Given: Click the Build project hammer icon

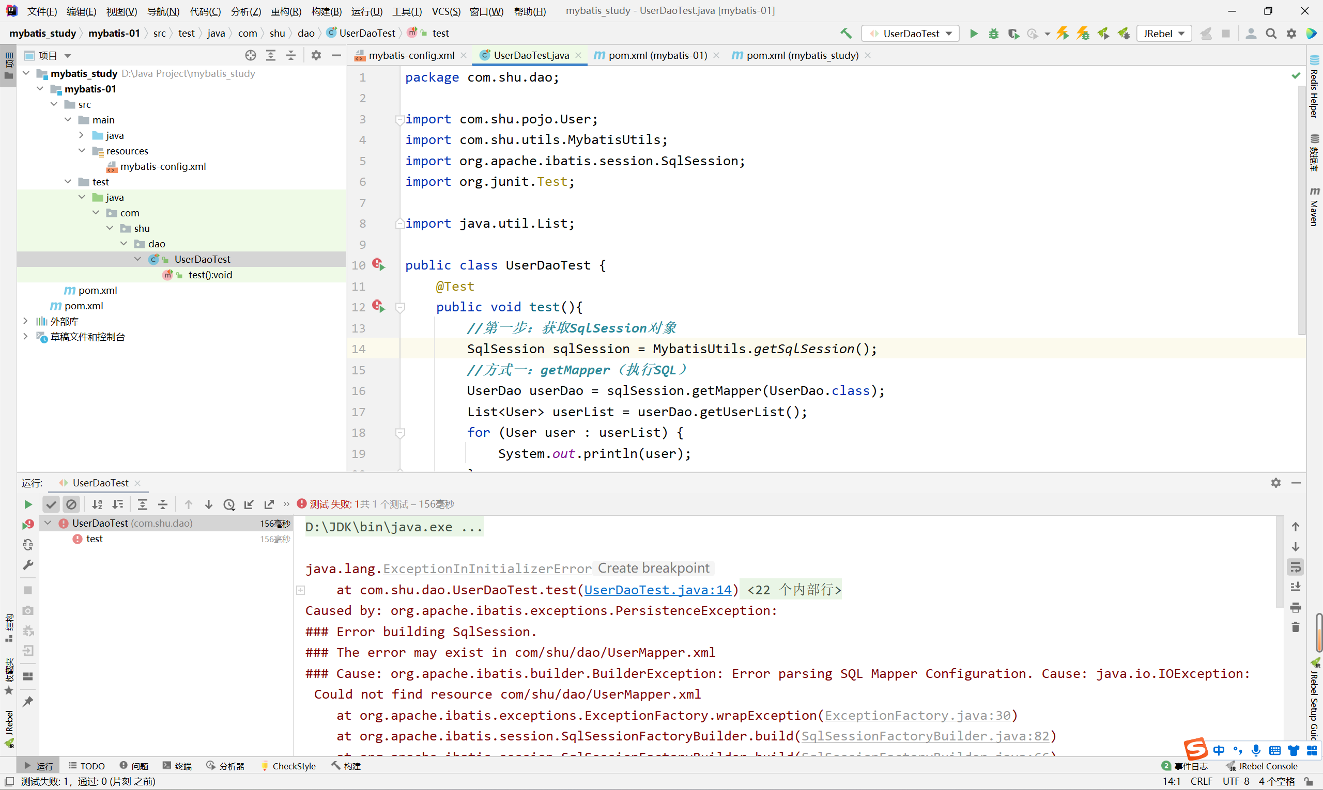Looking at the screenshot, I should [846, 34].
